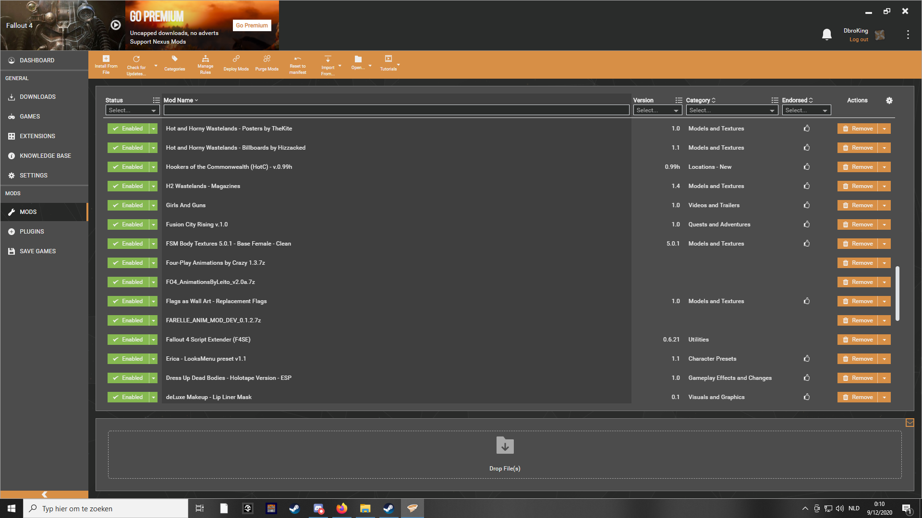The height and width of the screenshot is (518, 922).
Task: Open Plugins section
Action: point(44,232)
